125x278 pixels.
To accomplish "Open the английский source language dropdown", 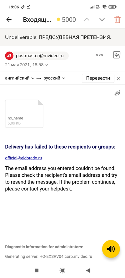I will click(19, 78).
